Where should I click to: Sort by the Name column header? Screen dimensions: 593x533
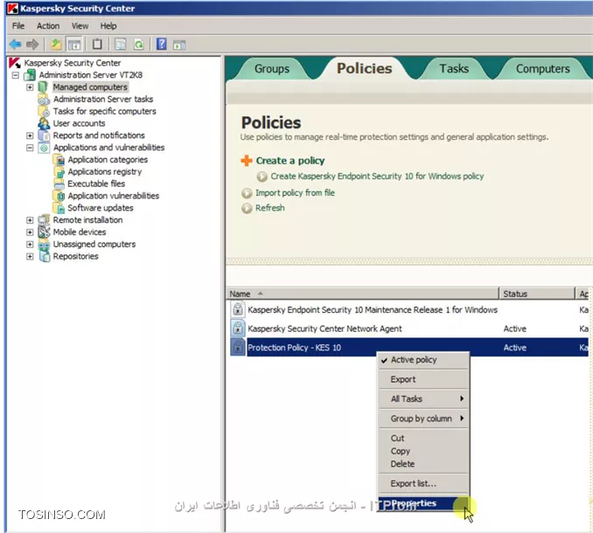point(362,294)
